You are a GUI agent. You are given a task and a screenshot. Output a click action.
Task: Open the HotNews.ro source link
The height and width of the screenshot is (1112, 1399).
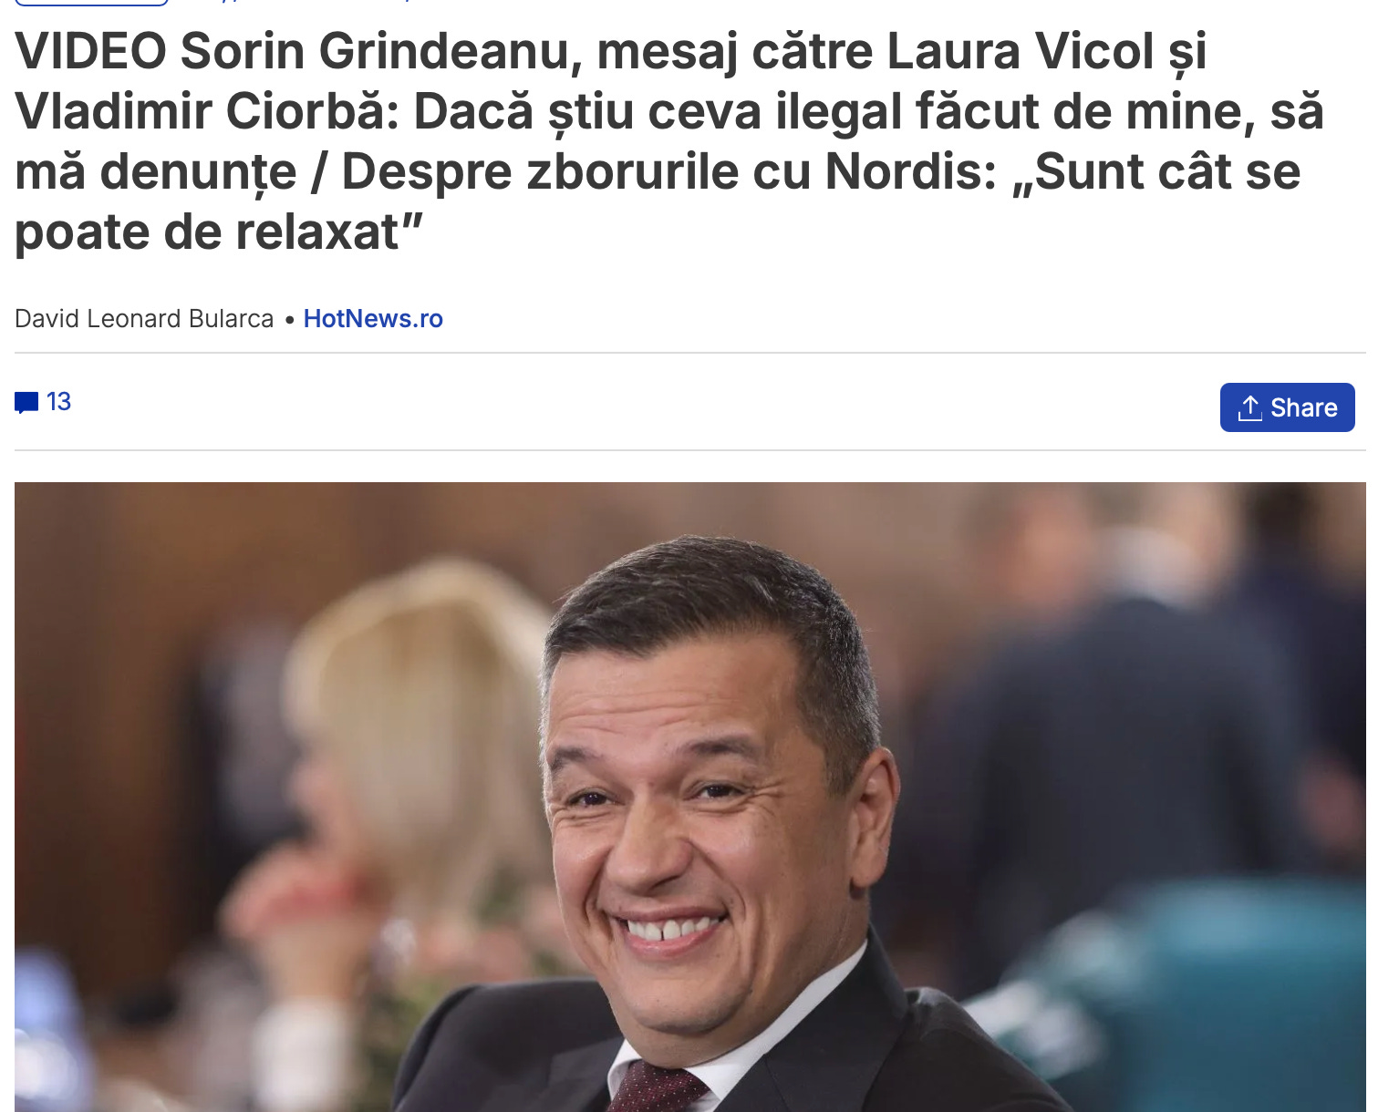point(373,319)
